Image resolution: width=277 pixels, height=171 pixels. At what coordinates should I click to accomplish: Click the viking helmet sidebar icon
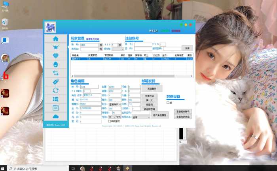click(55, 47)
